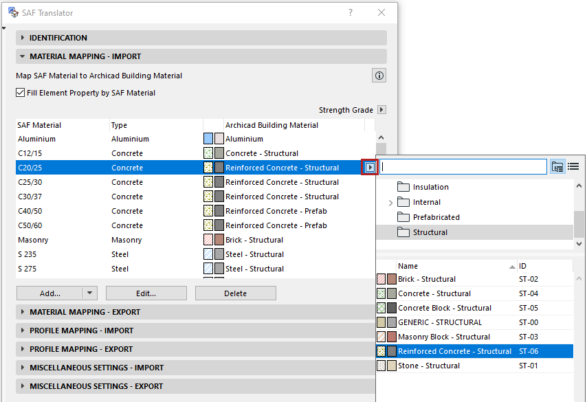This screenshot has width=587, height=402.
Task: Select the Internal folder
Action: (x=475, y=202)
